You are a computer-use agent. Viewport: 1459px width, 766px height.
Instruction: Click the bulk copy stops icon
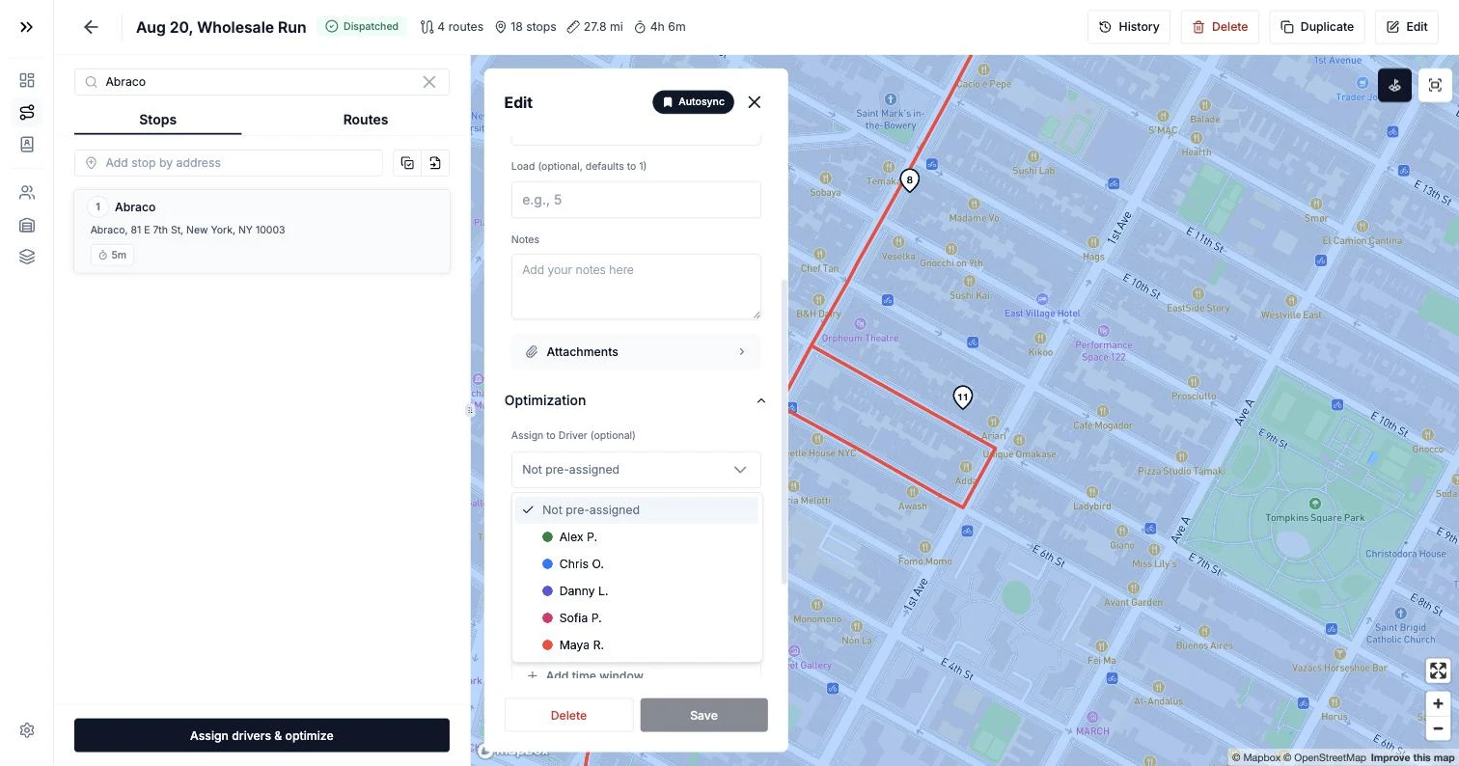[x=407, y=163]
